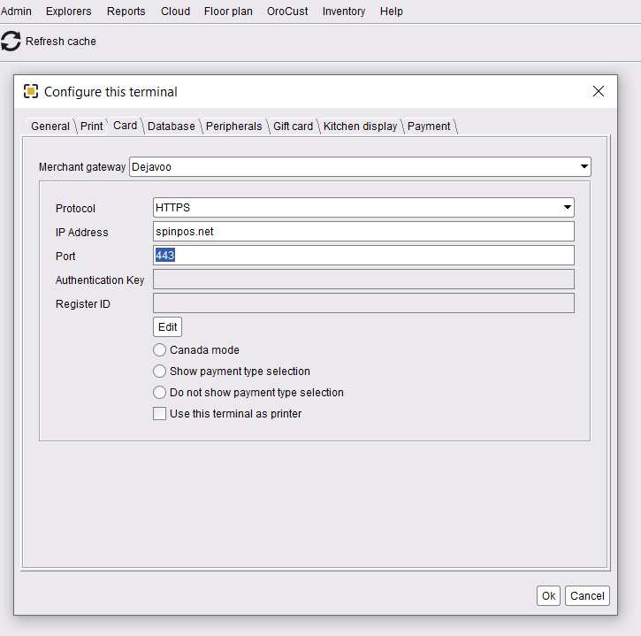Viewport: 641px width, 636px height.
Task: Switch to the Database tab
Action: point(172,126)
